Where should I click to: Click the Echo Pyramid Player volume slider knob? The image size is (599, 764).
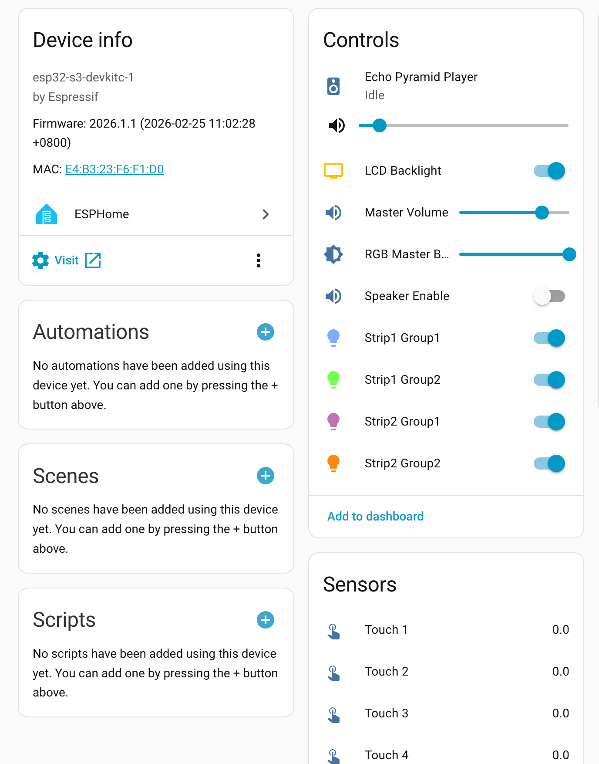(x=380, y=125)
